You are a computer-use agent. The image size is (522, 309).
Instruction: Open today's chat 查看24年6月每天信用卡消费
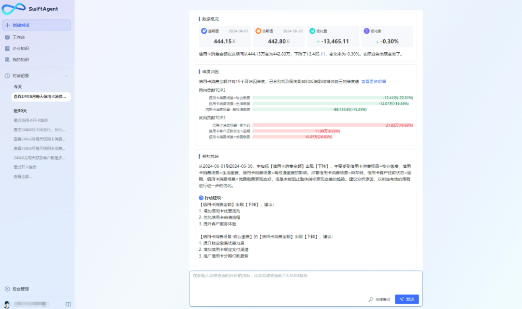click(41, 97)
